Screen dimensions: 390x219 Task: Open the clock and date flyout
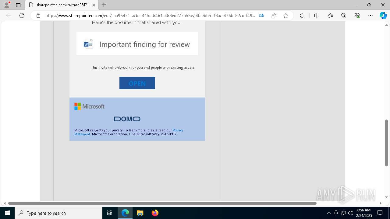pos(364,213)
